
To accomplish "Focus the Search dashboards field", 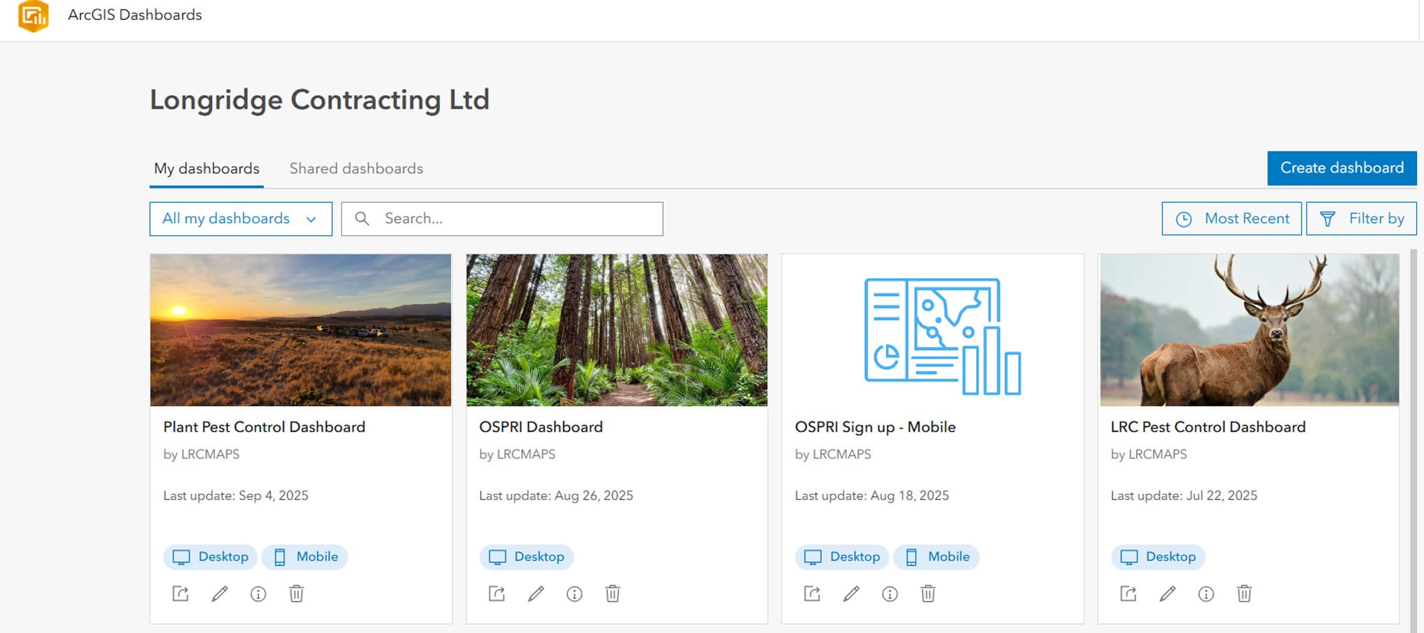I will (502, 219).
